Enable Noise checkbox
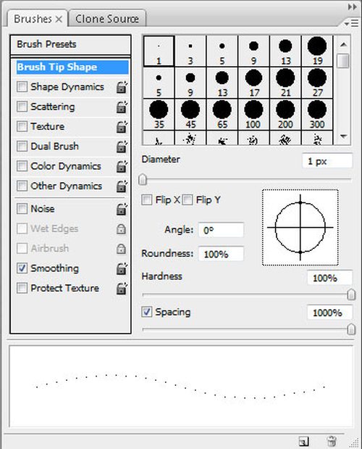 coord(22,208)
